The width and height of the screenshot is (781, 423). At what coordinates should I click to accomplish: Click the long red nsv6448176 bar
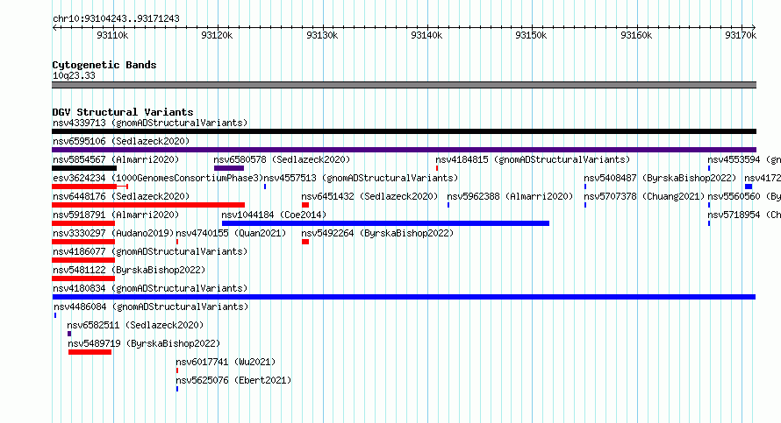point(148,205)
